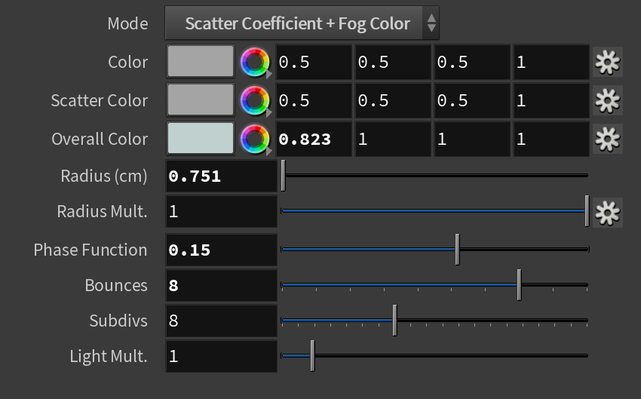Viewport: 641px width, 399px height.
Task: Click the Phase Function 0.15 value field
Action: tap(221, 250)
